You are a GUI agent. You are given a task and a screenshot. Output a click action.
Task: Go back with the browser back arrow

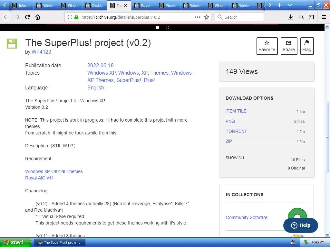(6, 17)
